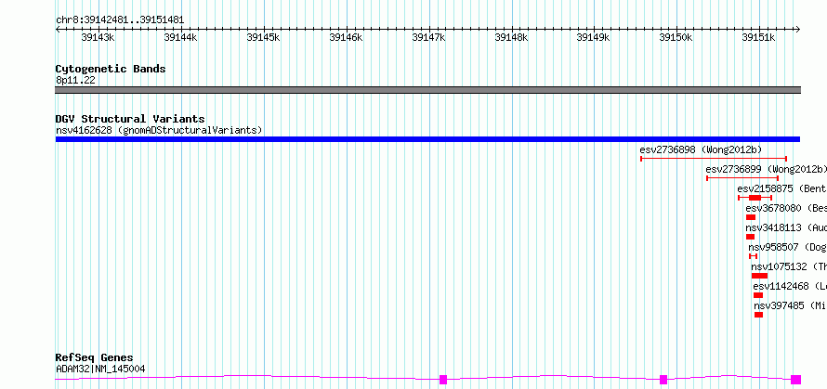Click the nsv397485 red block
827x389 pixels.
click(759, 315)
